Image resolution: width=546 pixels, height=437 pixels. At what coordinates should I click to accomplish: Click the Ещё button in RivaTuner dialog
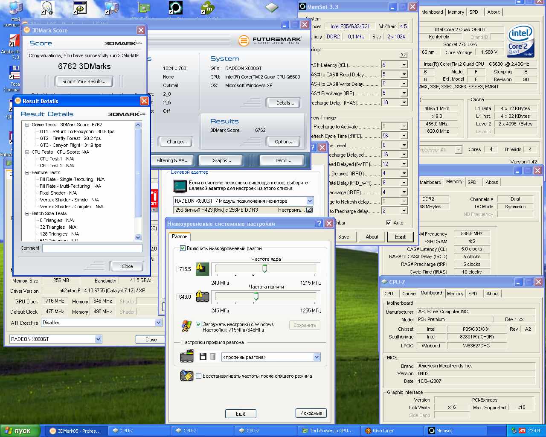click(241, 414)
